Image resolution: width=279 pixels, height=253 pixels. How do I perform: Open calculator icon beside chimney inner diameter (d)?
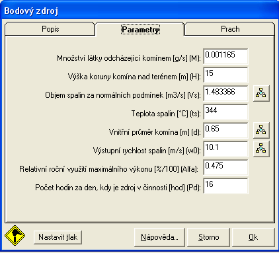click(x=261, y=130)
